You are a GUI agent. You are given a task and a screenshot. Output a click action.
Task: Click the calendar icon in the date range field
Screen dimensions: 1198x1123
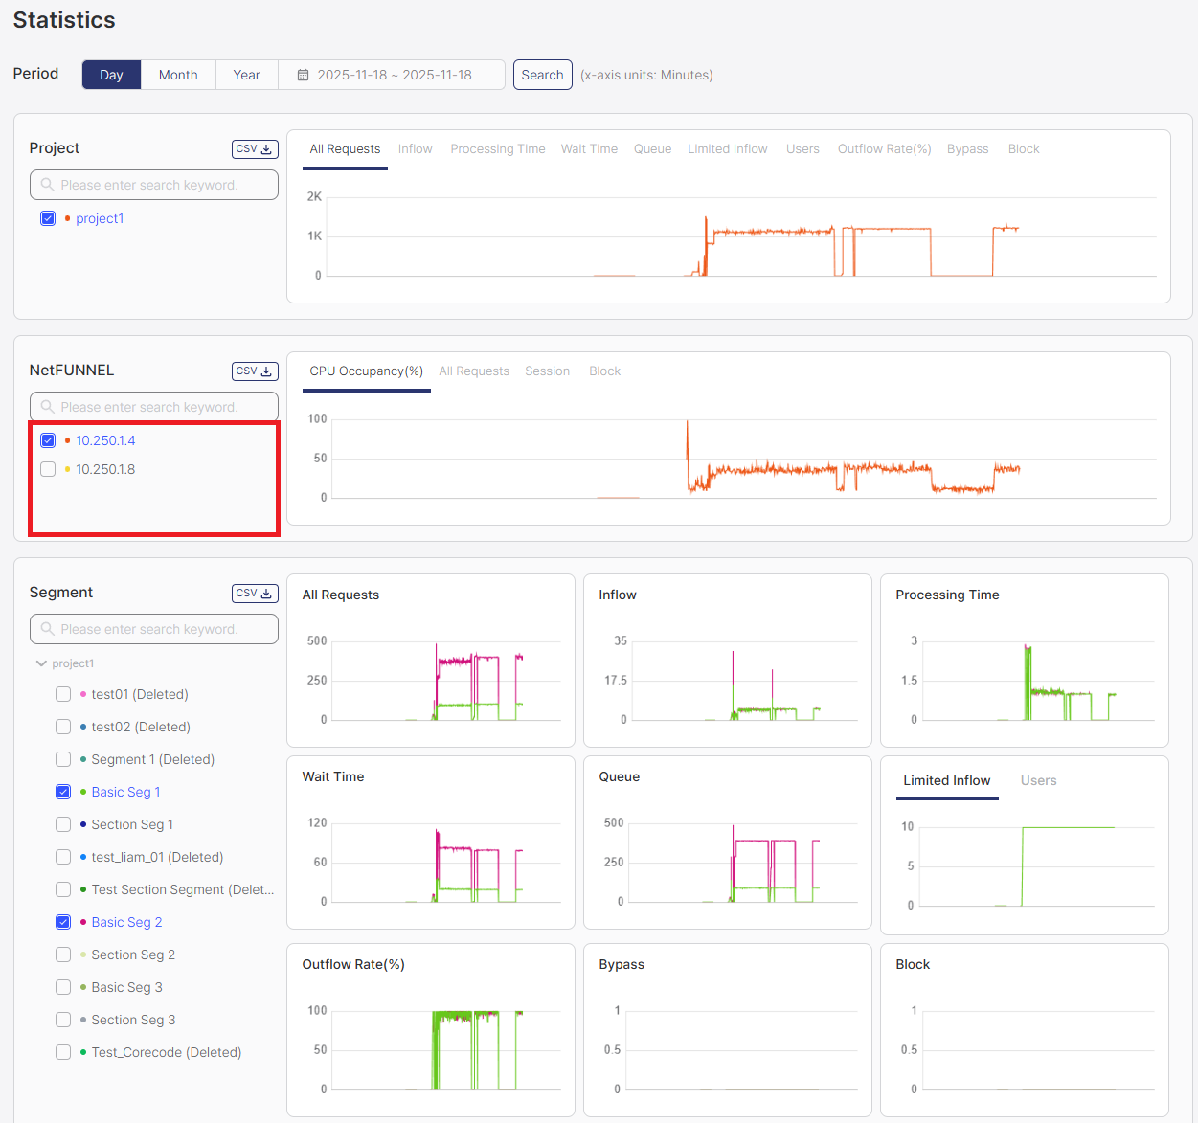click(303, 74)
